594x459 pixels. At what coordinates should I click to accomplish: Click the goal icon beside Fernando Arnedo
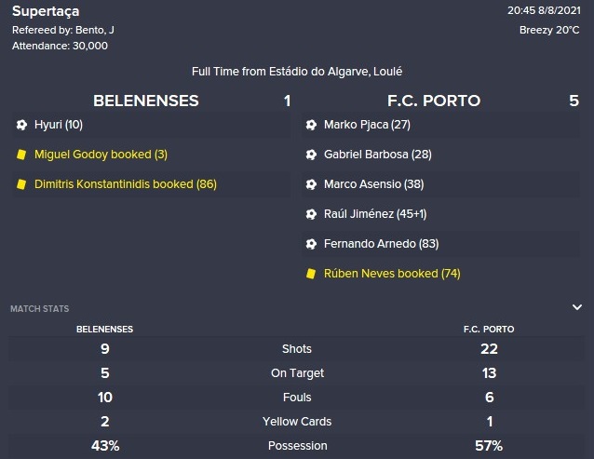click(x=311, y=244)
